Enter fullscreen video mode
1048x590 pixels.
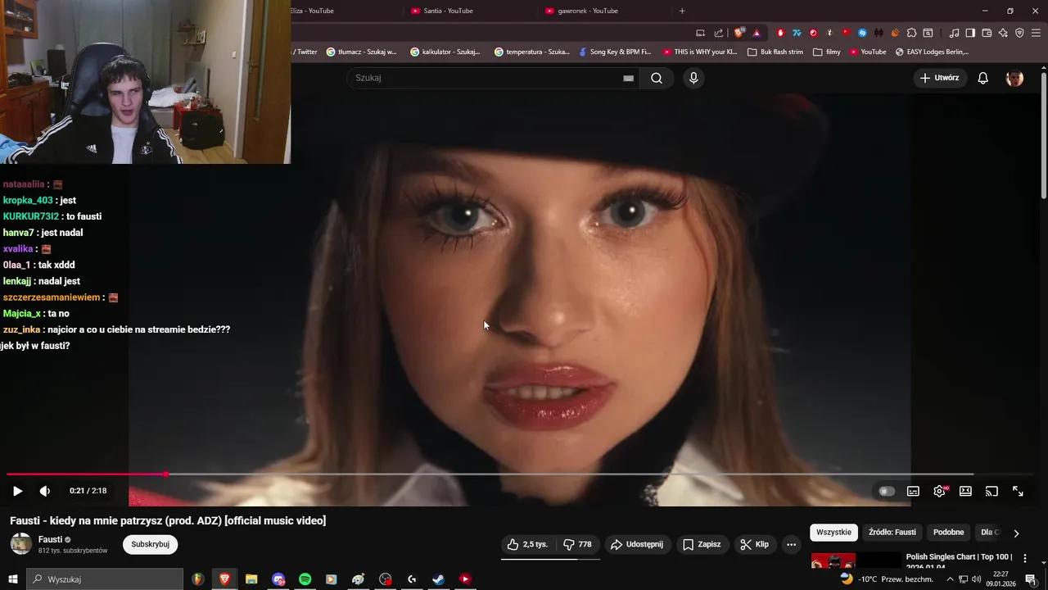[x=1018, y=491]
